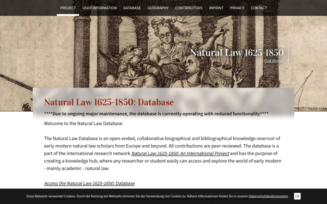Open the Imprint menu item
Image resolution: width=327 pixels, height=204 pixels.
click(216, 8)
